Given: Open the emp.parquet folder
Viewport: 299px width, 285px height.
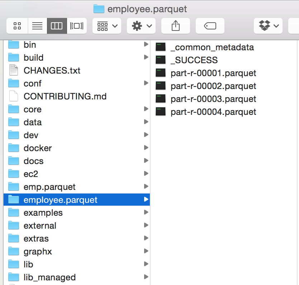Looking at the screenshot, I should pos(49,187).
